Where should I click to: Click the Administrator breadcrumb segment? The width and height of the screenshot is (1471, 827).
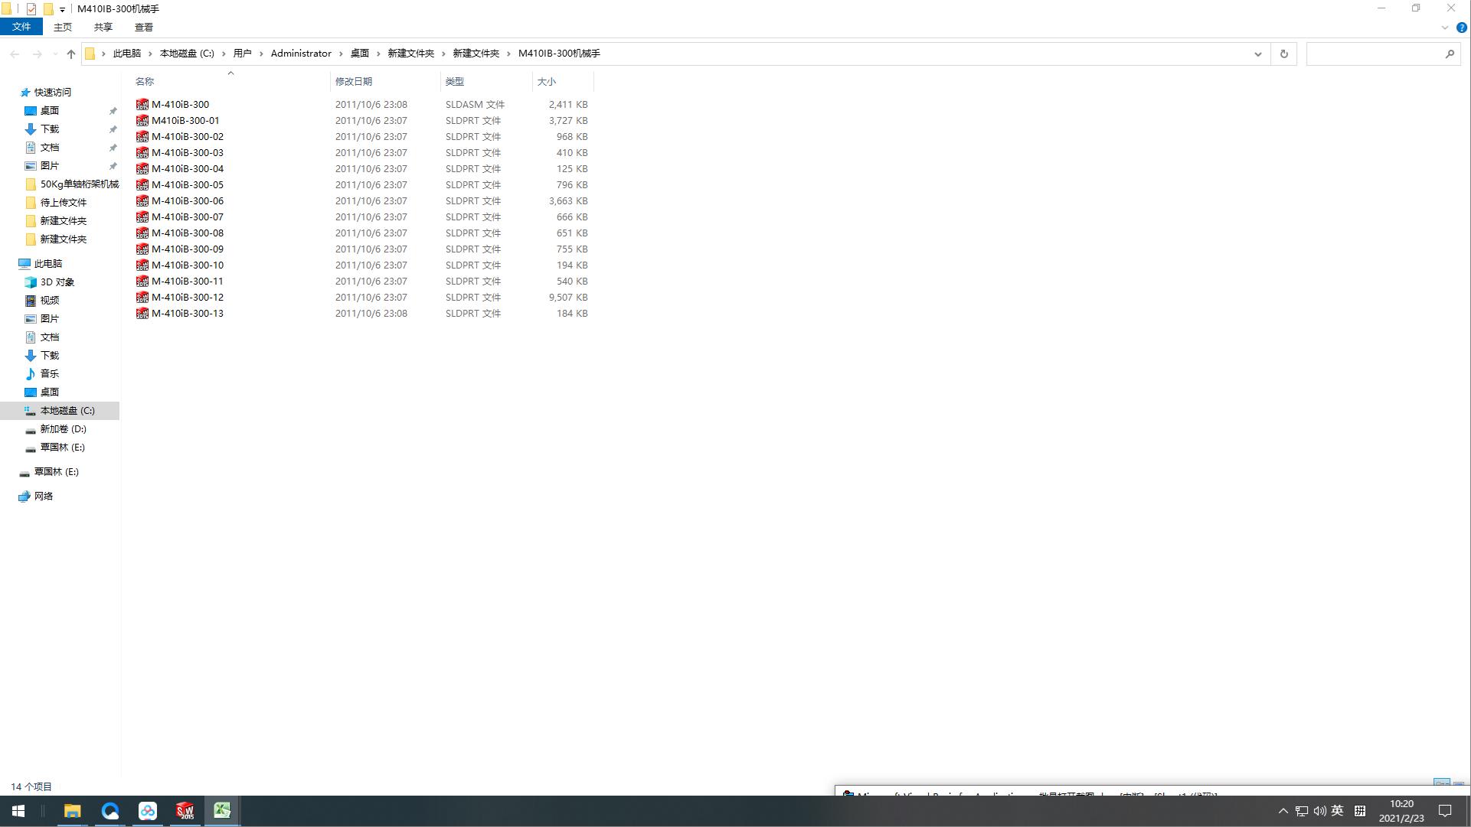click(x=301, y=54)
